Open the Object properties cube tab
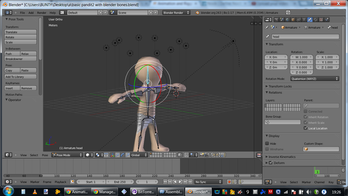Image resolution: width=348 pixels, height=196 pixels. (x=293, y=20)
